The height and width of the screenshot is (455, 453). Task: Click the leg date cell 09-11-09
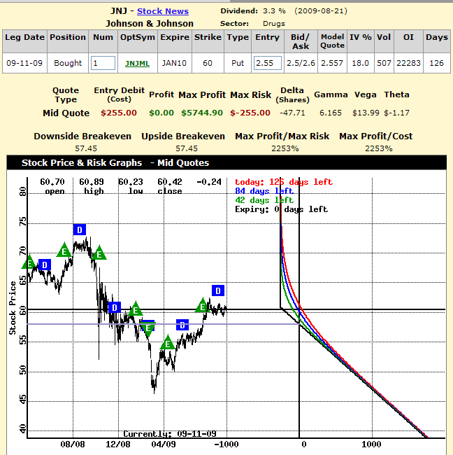tap(24, 63)
